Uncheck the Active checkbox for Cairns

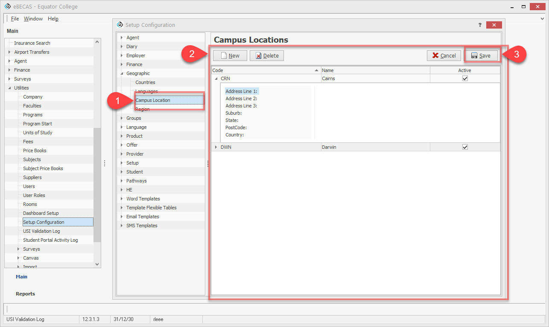coord(465,78)
